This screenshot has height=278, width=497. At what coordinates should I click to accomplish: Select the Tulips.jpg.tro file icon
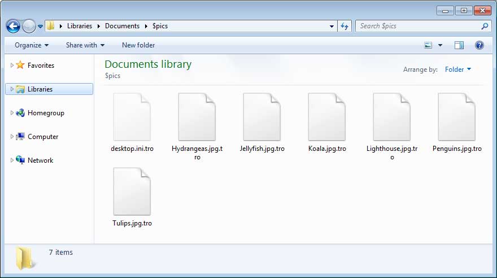click(x=132, y=192)
